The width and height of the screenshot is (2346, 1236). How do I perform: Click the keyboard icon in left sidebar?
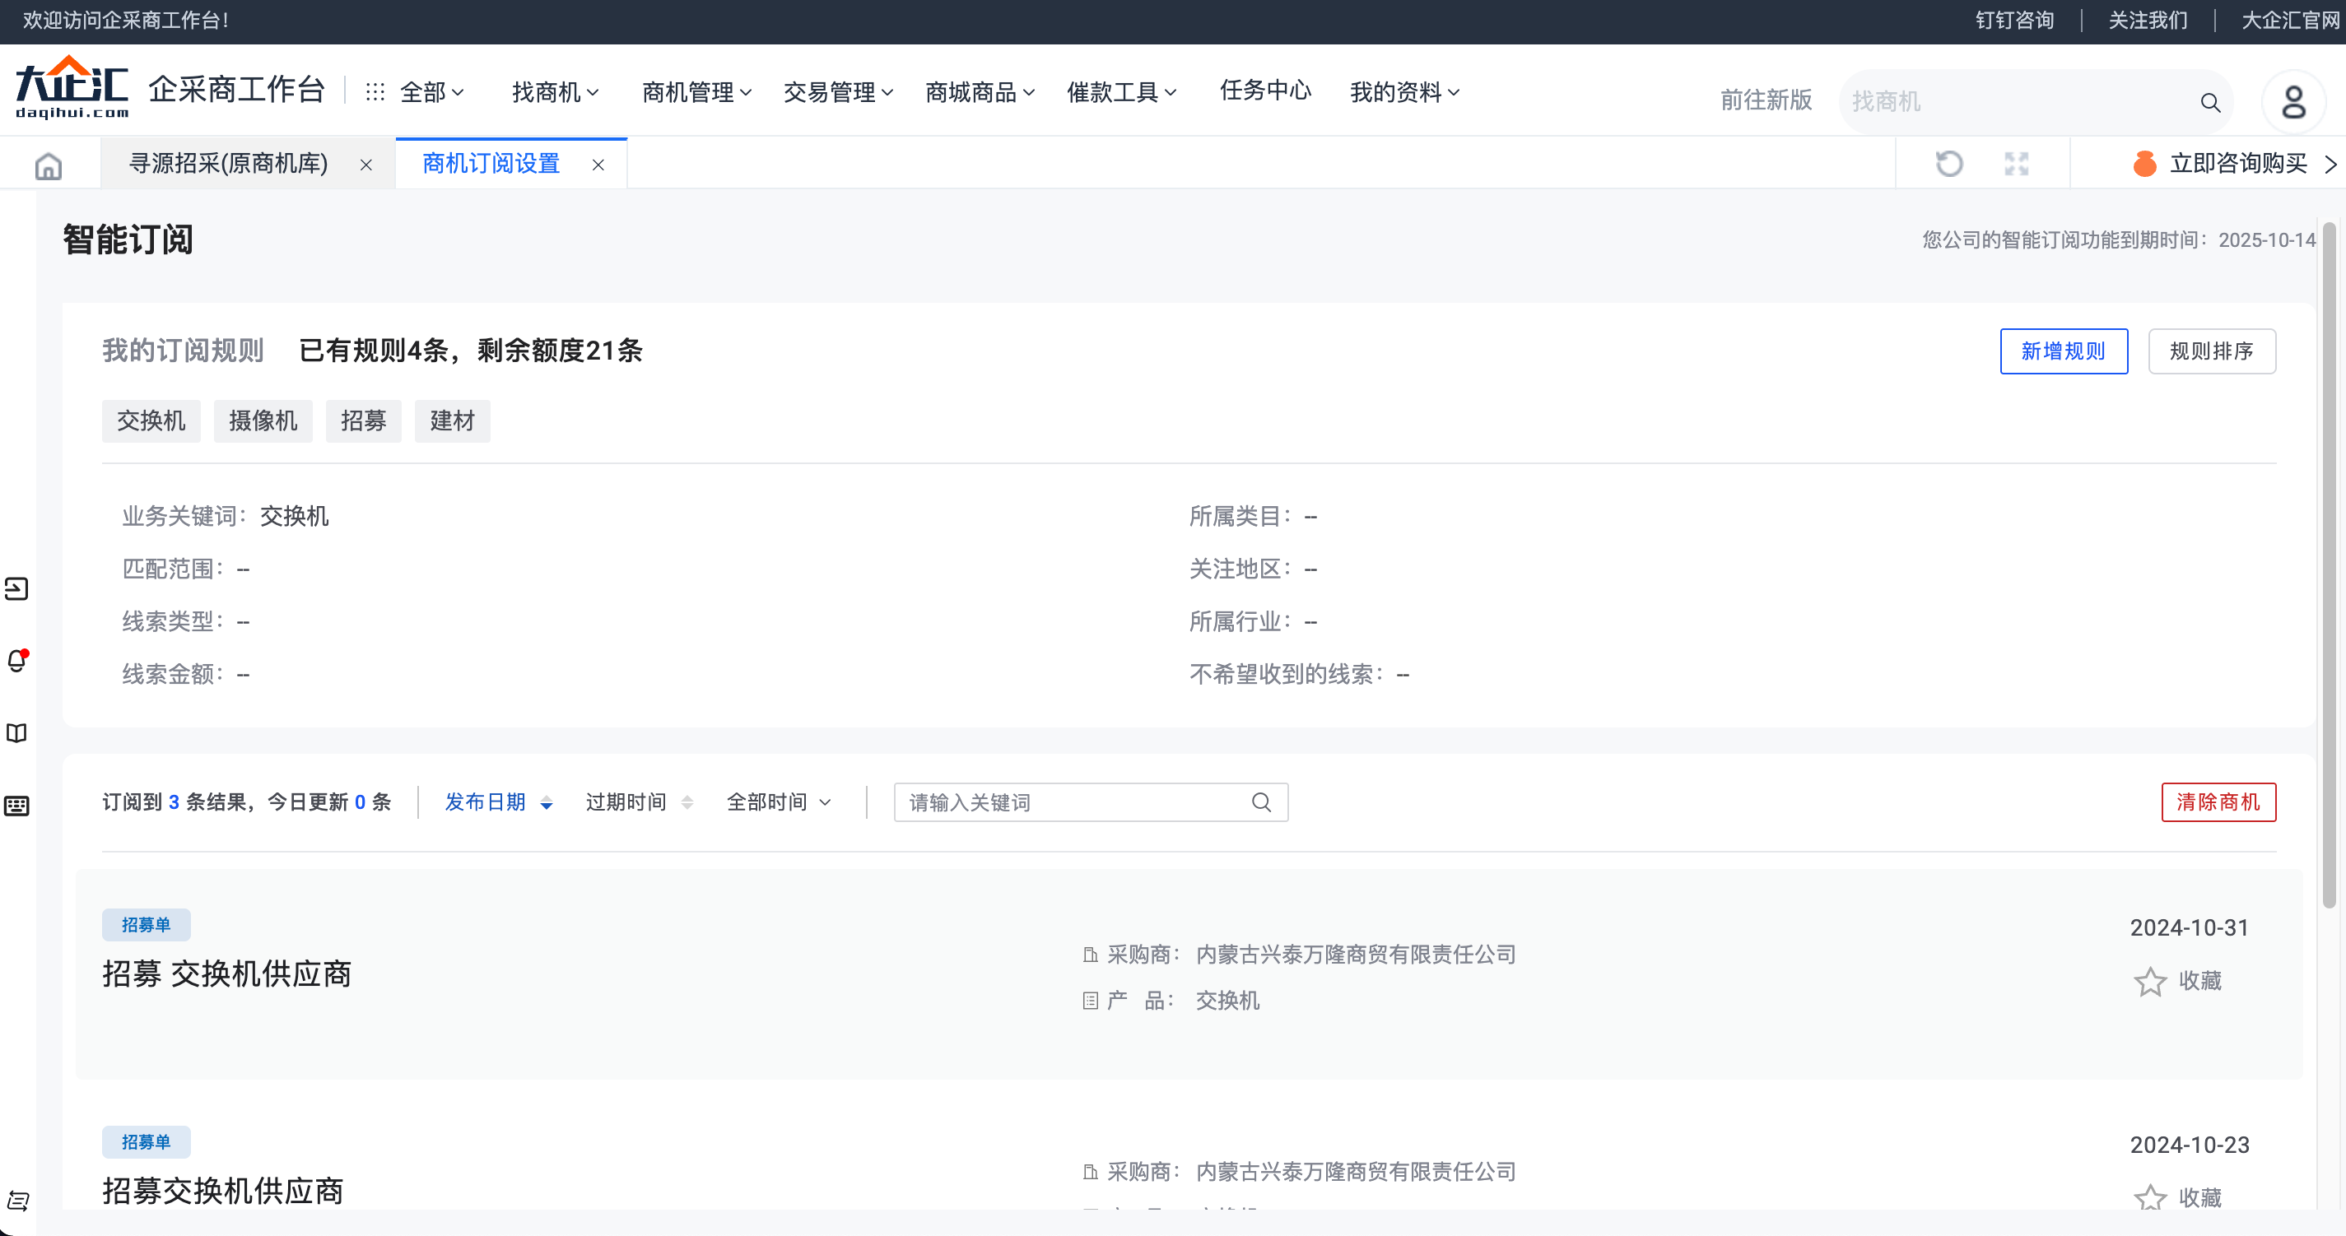(17, 806)
